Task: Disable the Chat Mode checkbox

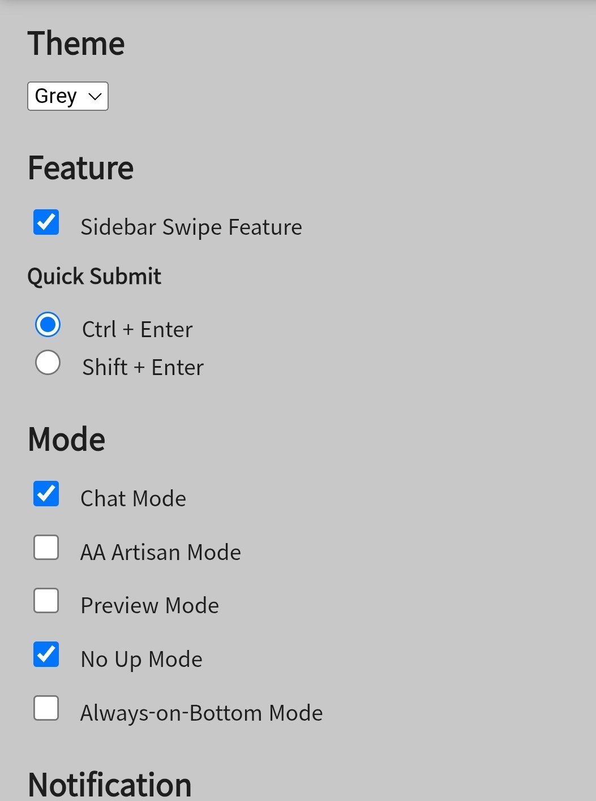Action: coord(46,494)
